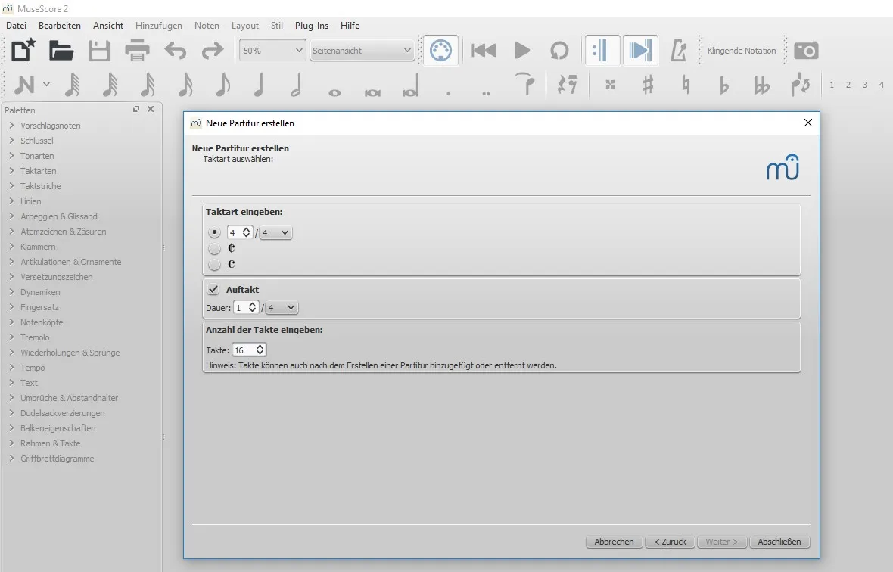Select the eighth note duration
Viewport: 893px width, 572px height.
tap(222, 85)
